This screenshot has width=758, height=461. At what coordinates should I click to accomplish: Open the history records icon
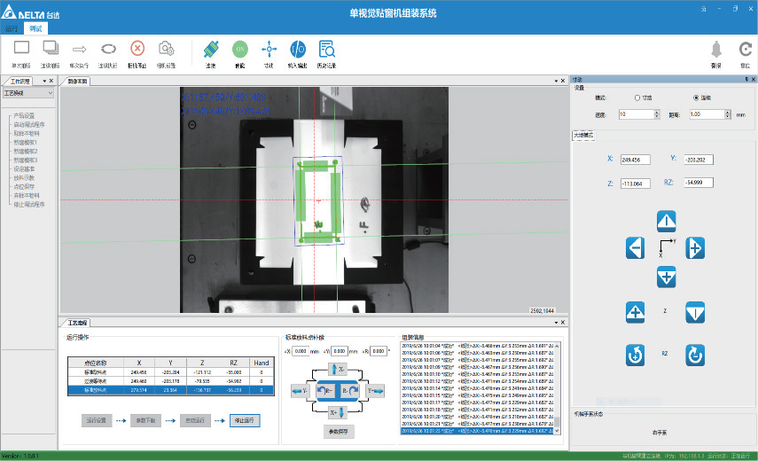(327, 49)
